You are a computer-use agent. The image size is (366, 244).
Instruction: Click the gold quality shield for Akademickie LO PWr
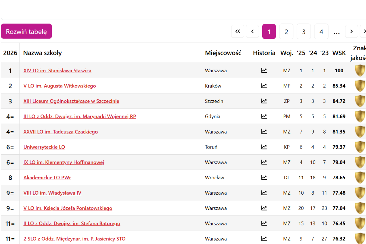360,178
